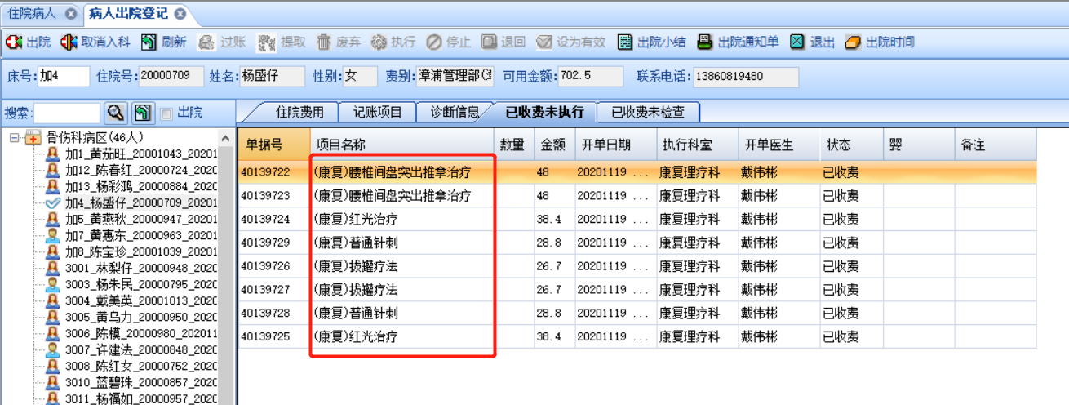Select patient 3010_蓝碧珠 in tree
The width and height of the screenshot is (1069, 405).
[141, 382]
